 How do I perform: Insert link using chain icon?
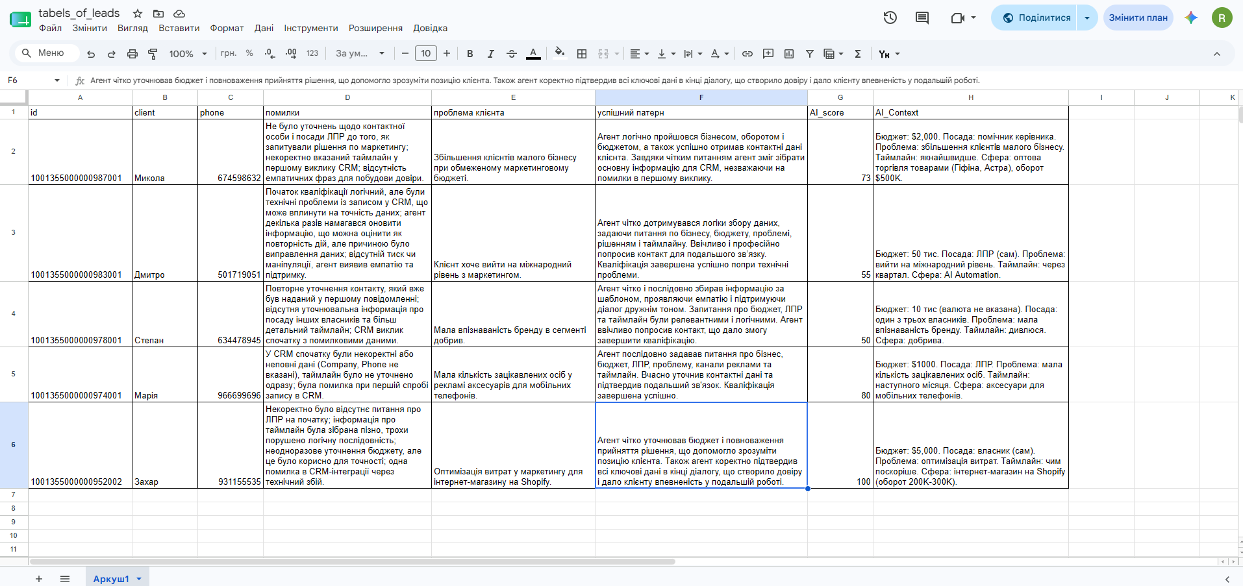coord(747,54)
